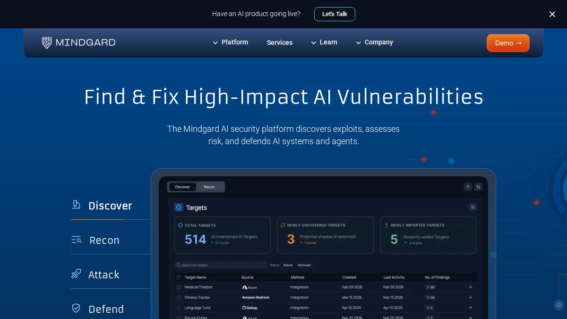Open the Fitness Tracker row arrow
567x319 pixels.
pos(470,298)
